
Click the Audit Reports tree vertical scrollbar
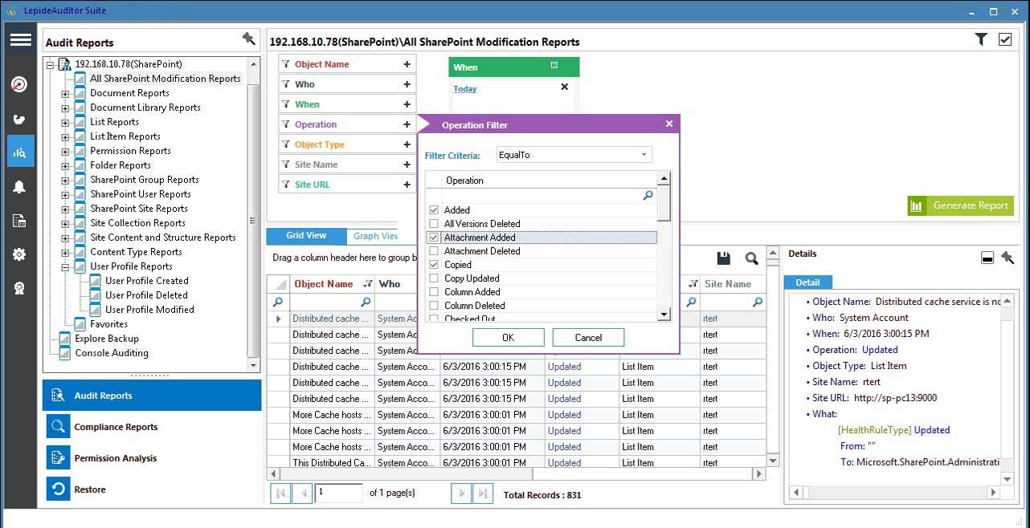click(254, 217)
